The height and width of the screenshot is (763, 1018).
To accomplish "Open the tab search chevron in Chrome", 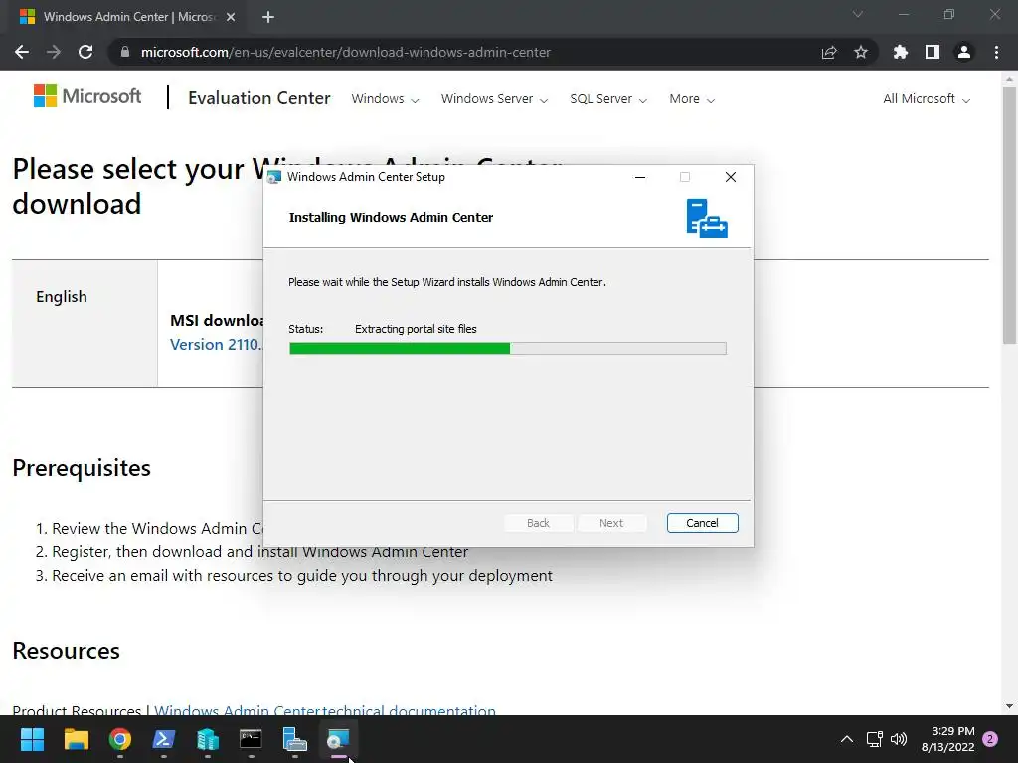I will pyautogui.click(x=858, y=14).
